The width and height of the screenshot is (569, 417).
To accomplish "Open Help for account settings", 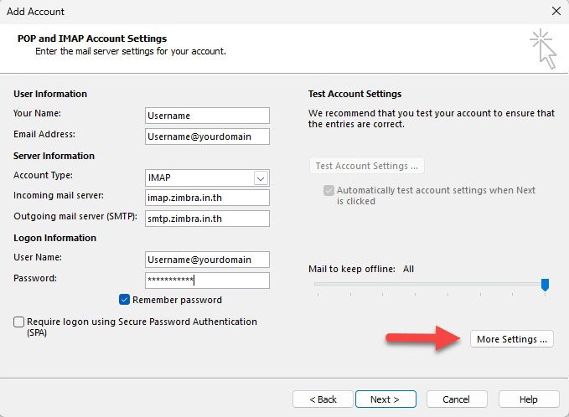I will (x=528, y=399).
